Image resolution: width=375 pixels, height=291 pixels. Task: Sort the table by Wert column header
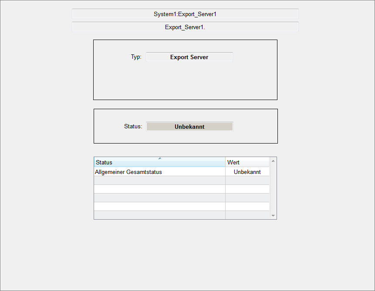tap(247, 162)
